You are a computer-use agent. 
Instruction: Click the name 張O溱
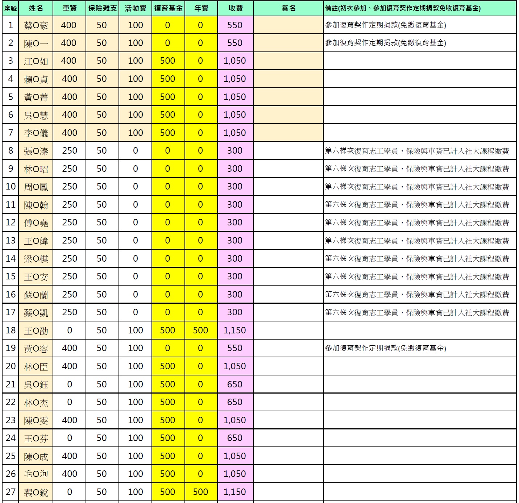36,151
